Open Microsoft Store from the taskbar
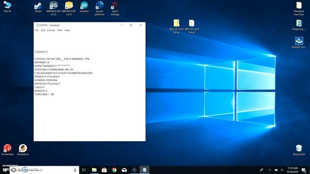This screenshot has width=310, height=174. [104, 170]
